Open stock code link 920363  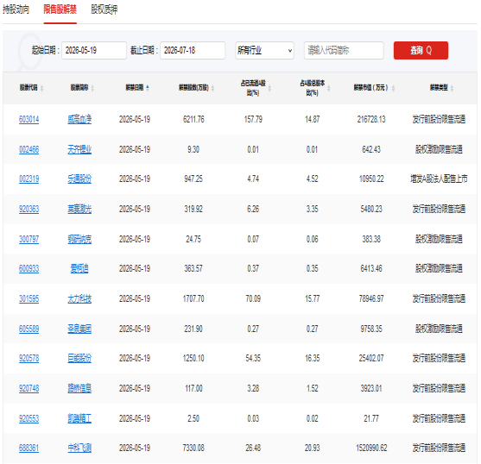pos(29,210)
